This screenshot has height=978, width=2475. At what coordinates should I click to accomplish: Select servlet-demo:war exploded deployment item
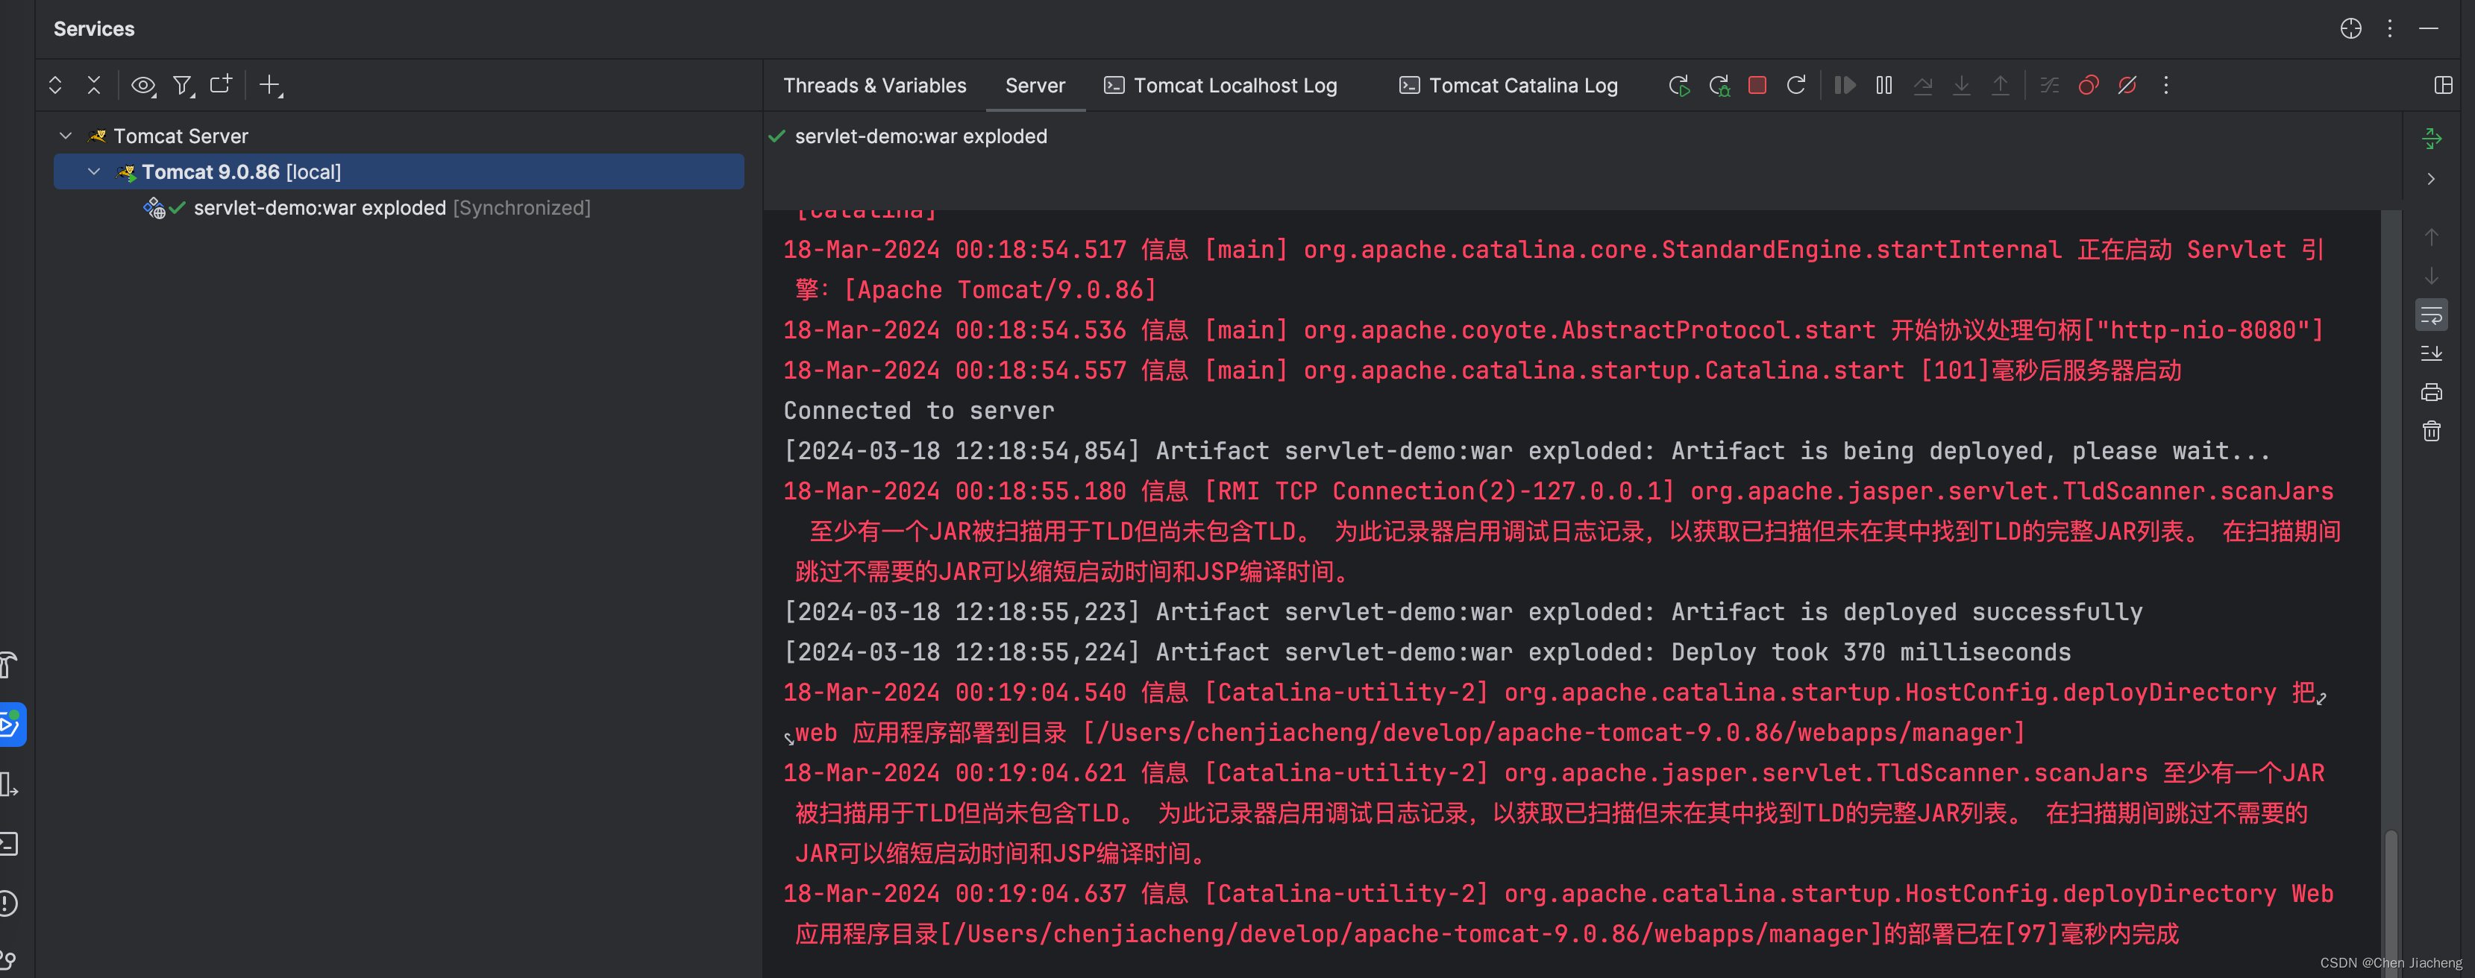click(x=319, y=208)
